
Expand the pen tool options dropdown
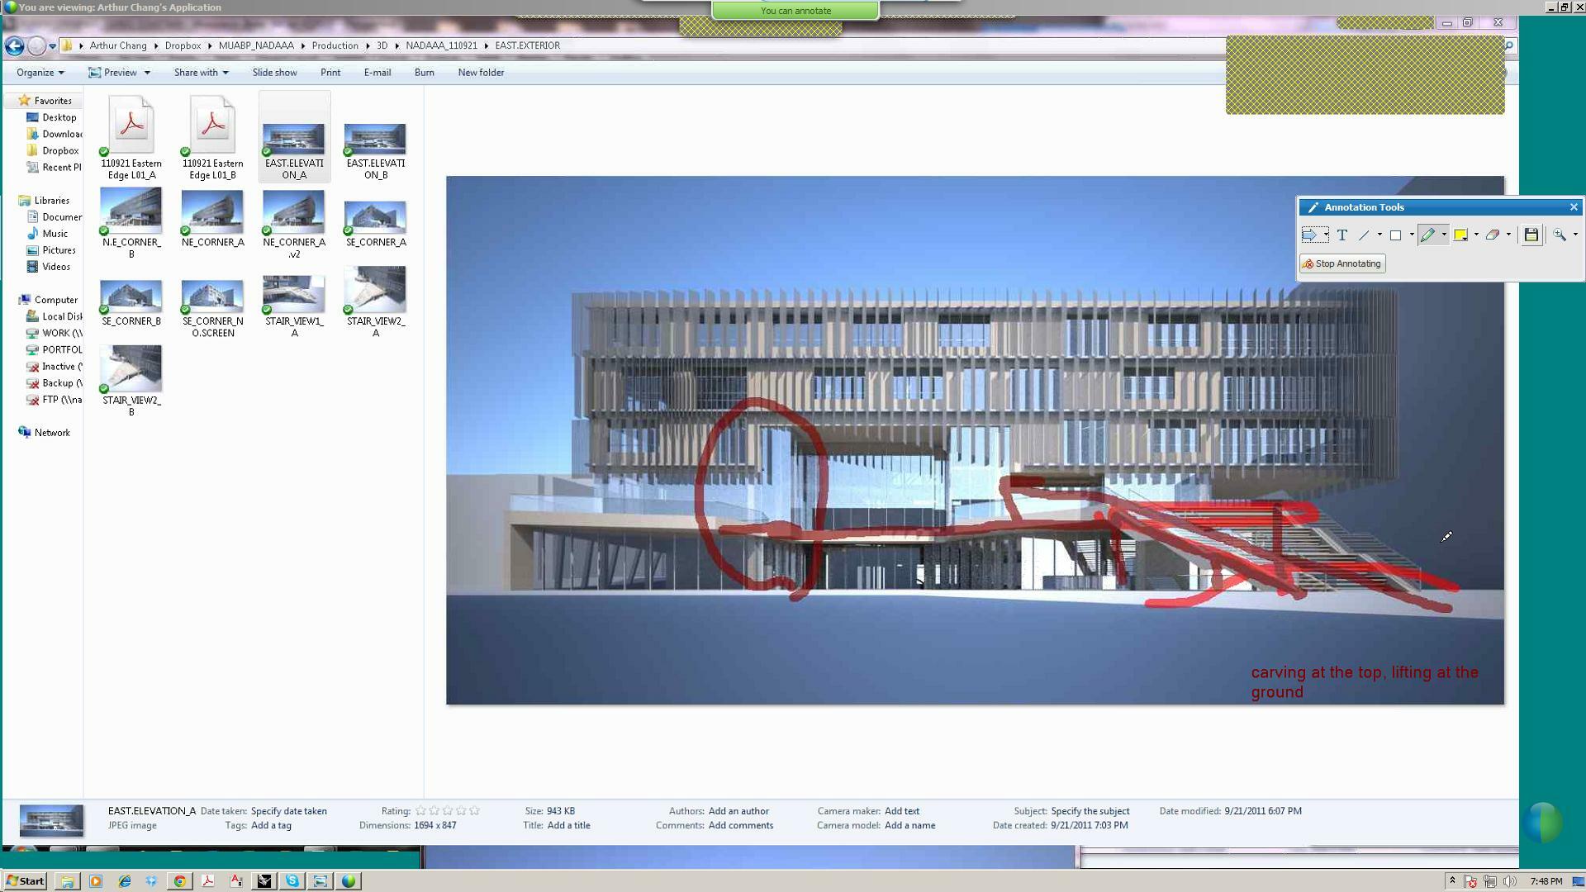tap(1444, 235)
